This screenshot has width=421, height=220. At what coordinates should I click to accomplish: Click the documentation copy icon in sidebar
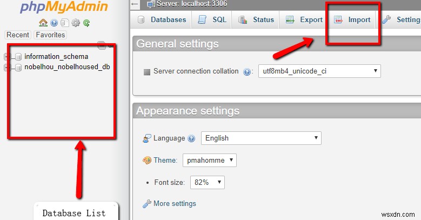(x=65, y=23)
